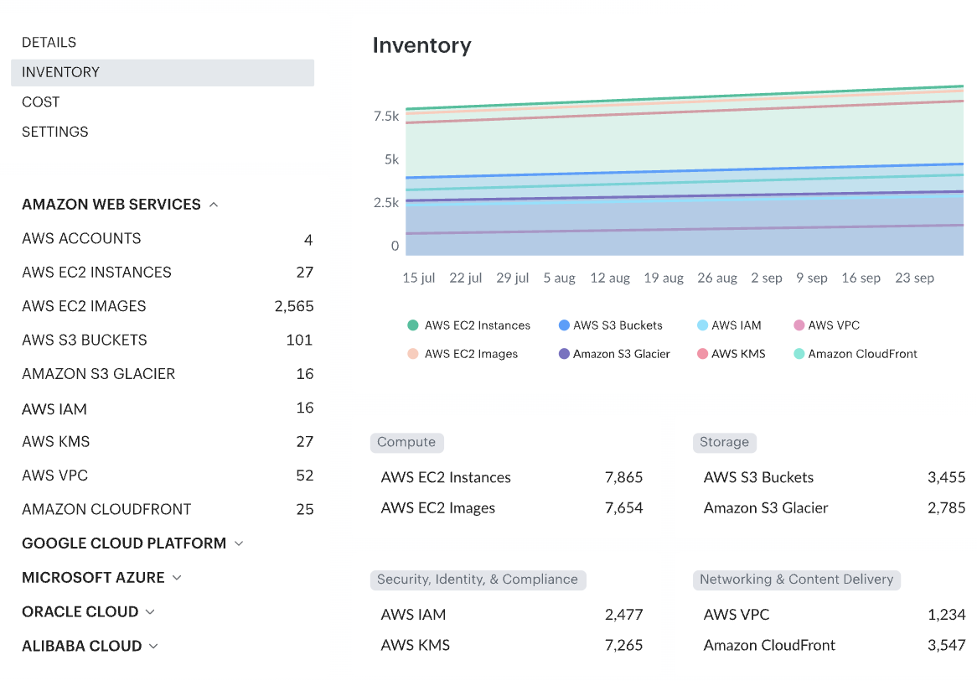Select AWS KMS in the sidebar
977x681 pixels.
pos(168,442)
